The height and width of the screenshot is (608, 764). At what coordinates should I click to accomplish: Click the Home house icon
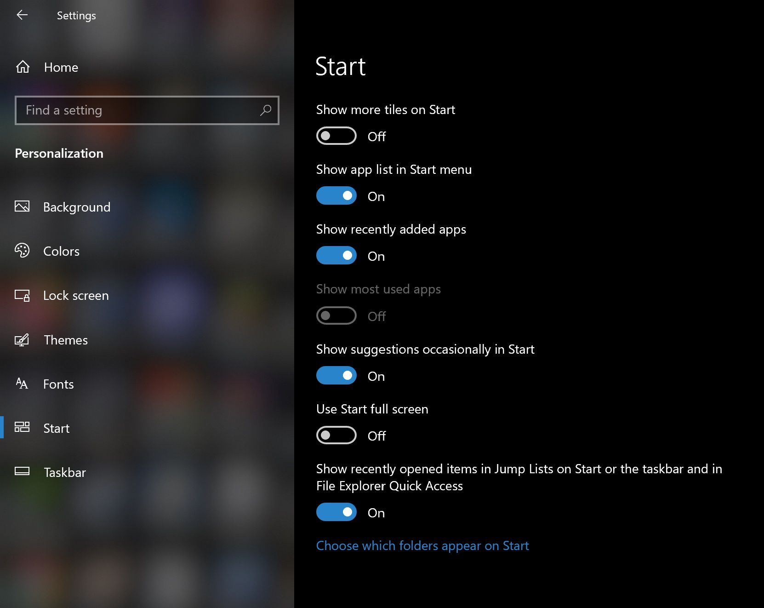(x=23, y=67)
